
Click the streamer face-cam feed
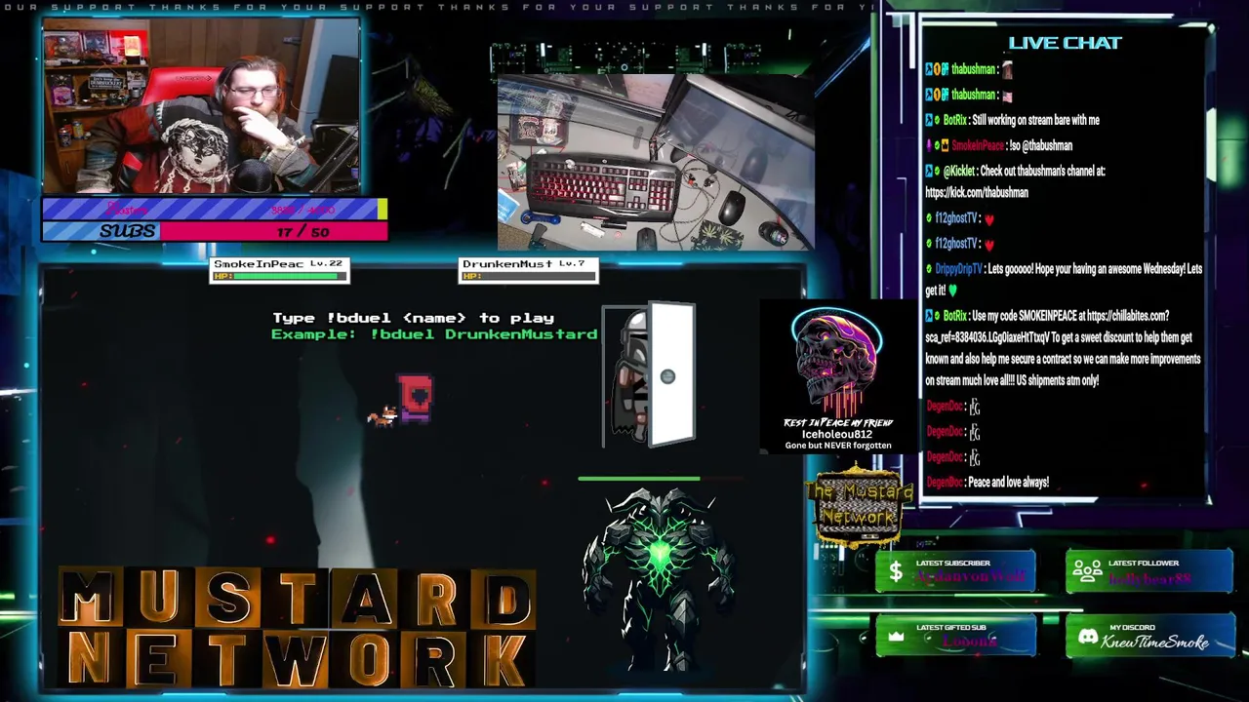pyautogui.click(x=200, y=105)
